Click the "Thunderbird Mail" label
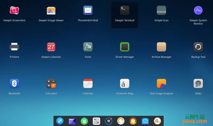The image size is (213, 126). pos(88,20)
